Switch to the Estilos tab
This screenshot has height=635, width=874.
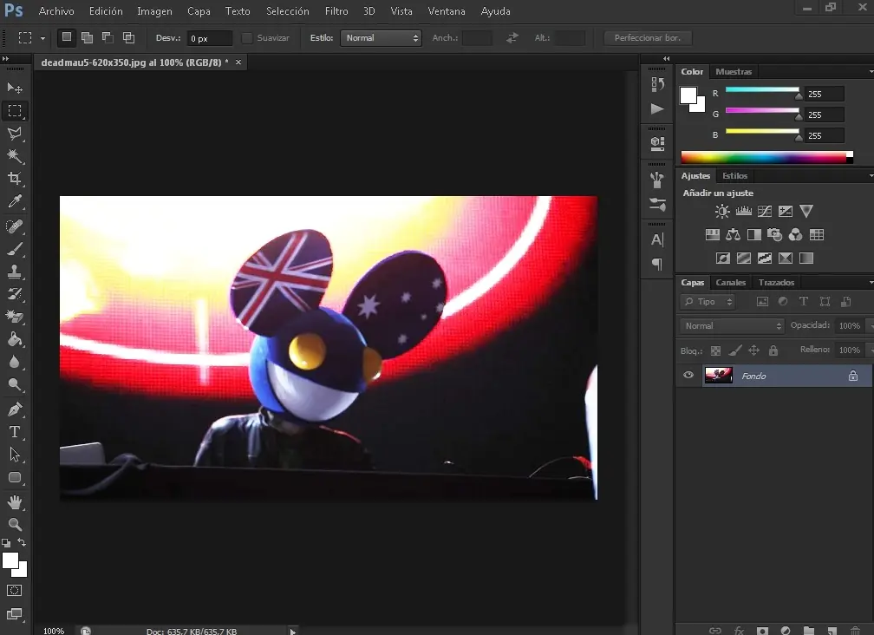point(734,175)
